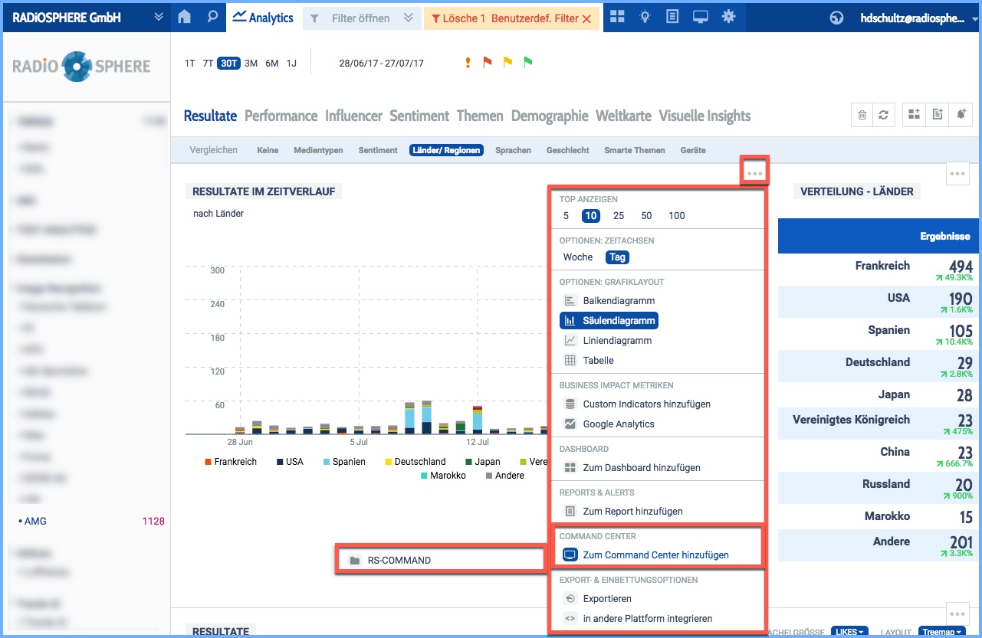
Task: Switch time axis option to Woche
Action: (578, 257)
